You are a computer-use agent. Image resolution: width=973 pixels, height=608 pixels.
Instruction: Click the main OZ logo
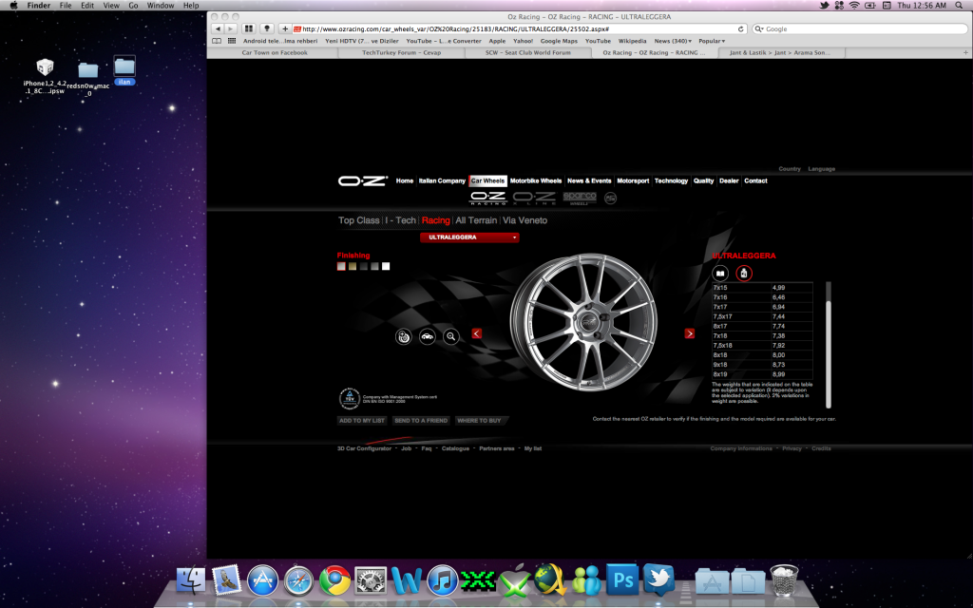click(x=362, y=180)
